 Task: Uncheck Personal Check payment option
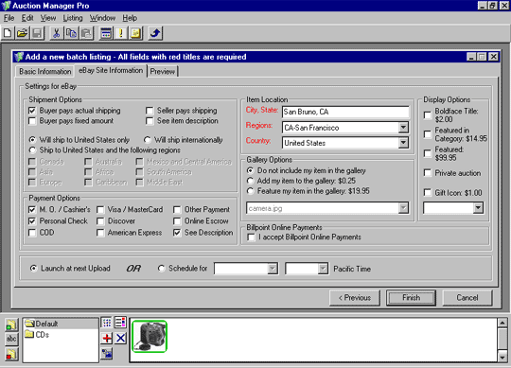tap(32, 221)
